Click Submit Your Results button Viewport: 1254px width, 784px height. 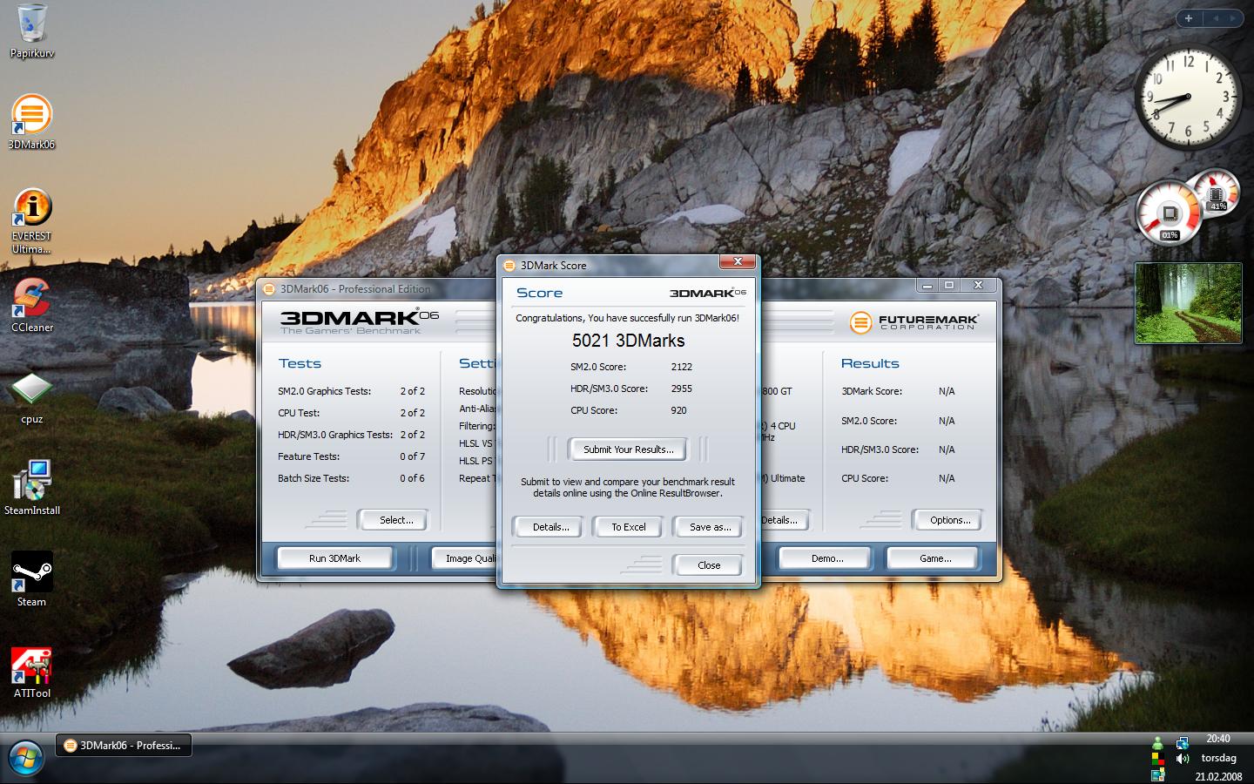tap(628, 449)
